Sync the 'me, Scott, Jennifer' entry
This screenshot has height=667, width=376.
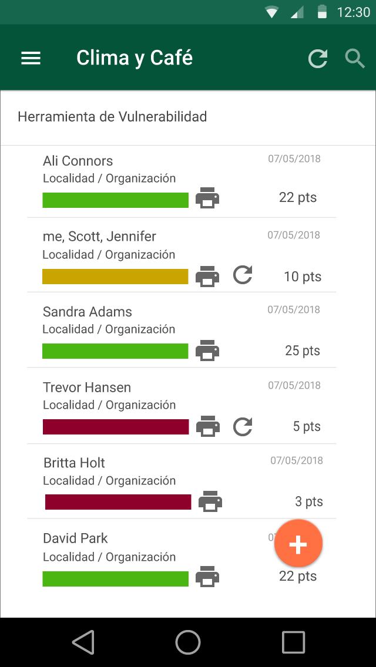pyautogui.click(x=243, y=275)
